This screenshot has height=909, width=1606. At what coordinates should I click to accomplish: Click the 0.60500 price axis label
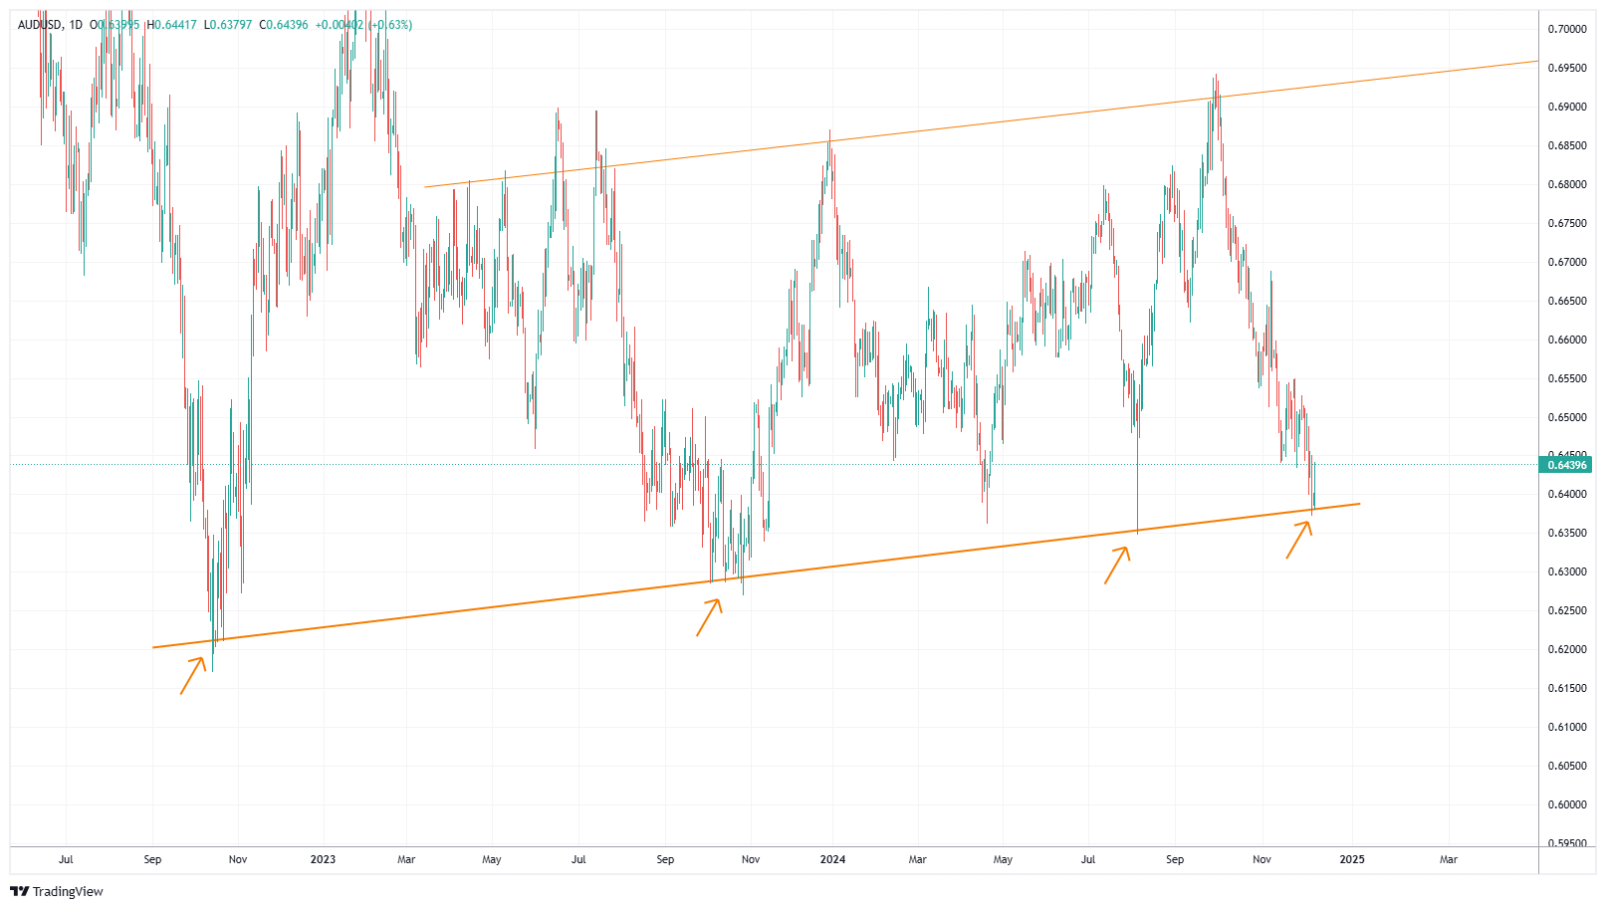point(1567,766)
